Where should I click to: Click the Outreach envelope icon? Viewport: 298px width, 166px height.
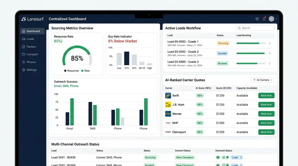click(x=23, y=54)
